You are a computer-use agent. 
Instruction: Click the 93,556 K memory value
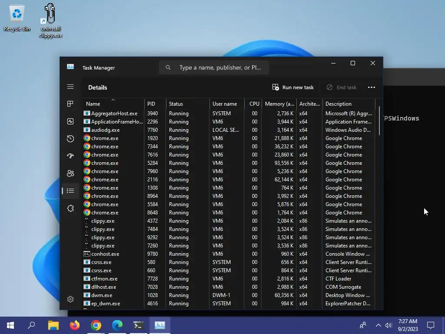(284, 163)
